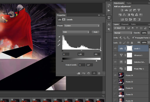
Task: Clip adjustment to layer below
Action: (x=78, y=73)
